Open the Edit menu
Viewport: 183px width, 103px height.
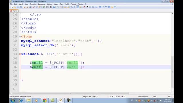click(15, 4)
